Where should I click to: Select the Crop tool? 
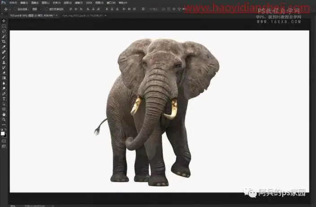click(x=4, y=42)
